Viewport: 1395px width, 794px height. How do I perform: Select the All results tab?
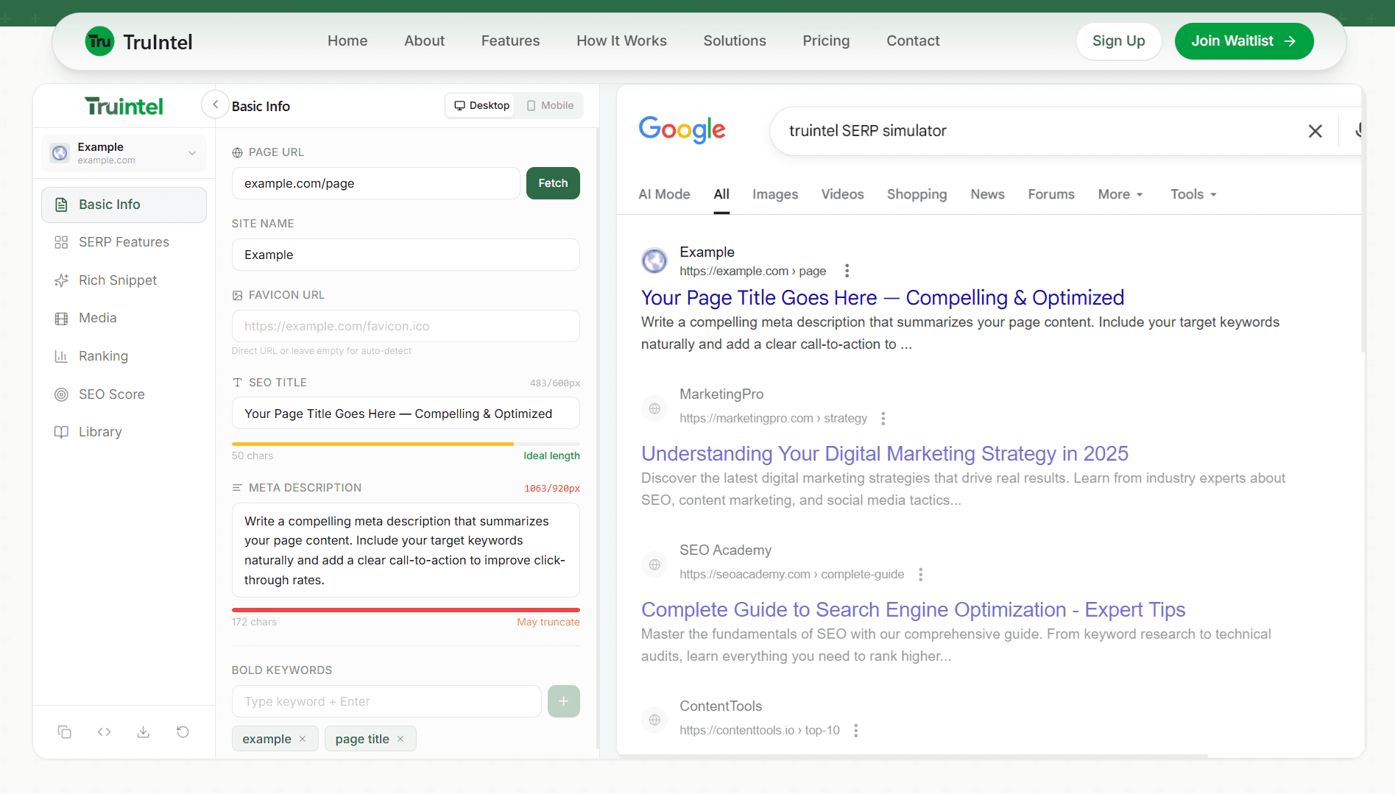pos(721,194)
